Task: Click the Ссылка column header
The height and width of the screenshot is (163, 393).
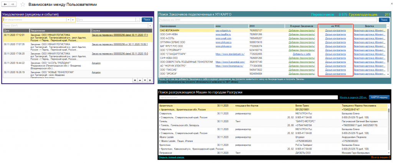Action: pos(122,31)
